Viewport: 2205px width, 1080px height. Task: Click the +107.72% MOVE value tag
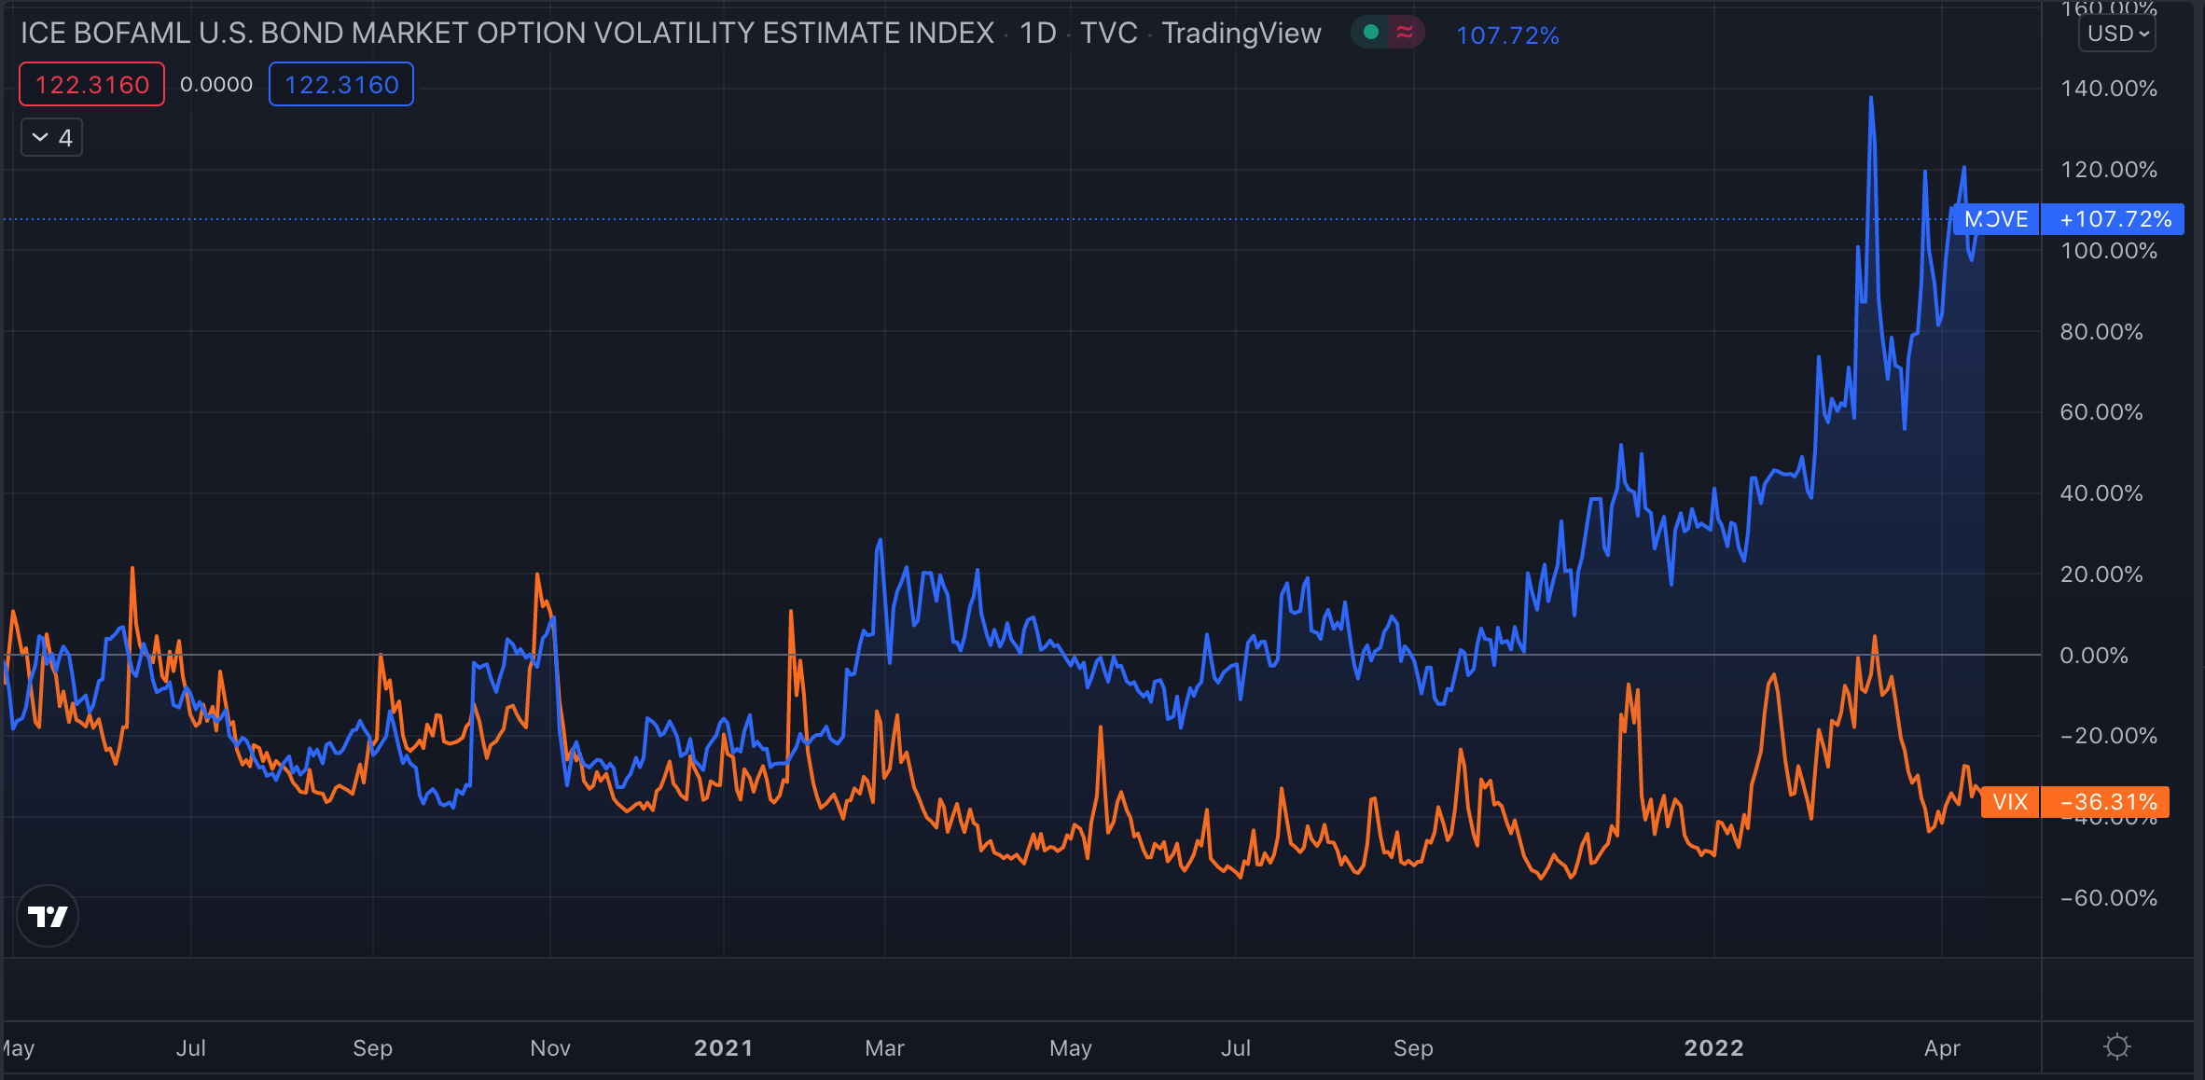click(x=2115, y=219)
